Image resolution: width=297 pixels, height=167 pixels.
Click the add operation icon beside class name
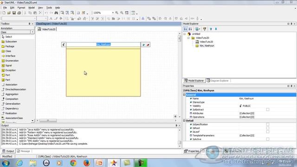pos(148,45)
